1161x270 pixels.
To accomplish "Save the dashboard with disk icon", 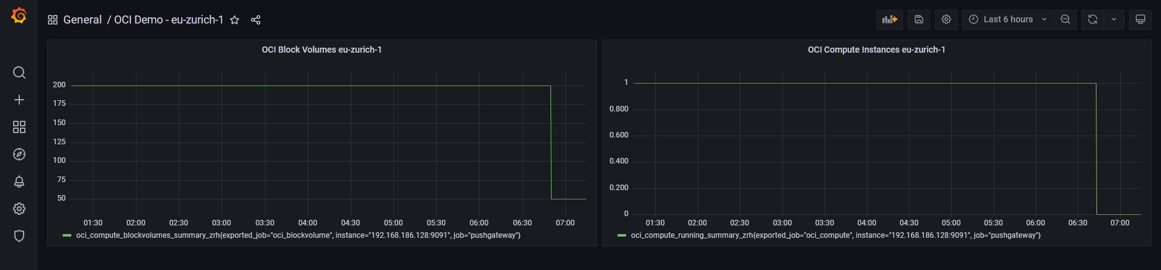I will [919, 19].
